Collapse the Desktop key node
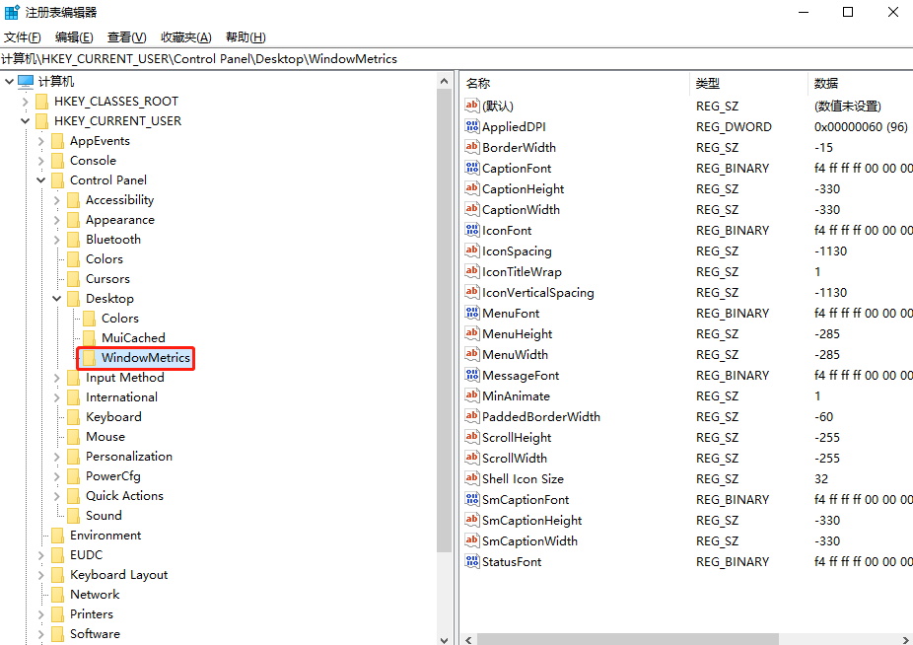This screenshot has height=645, width=913. pyautogui.click(x=56, y=299)
